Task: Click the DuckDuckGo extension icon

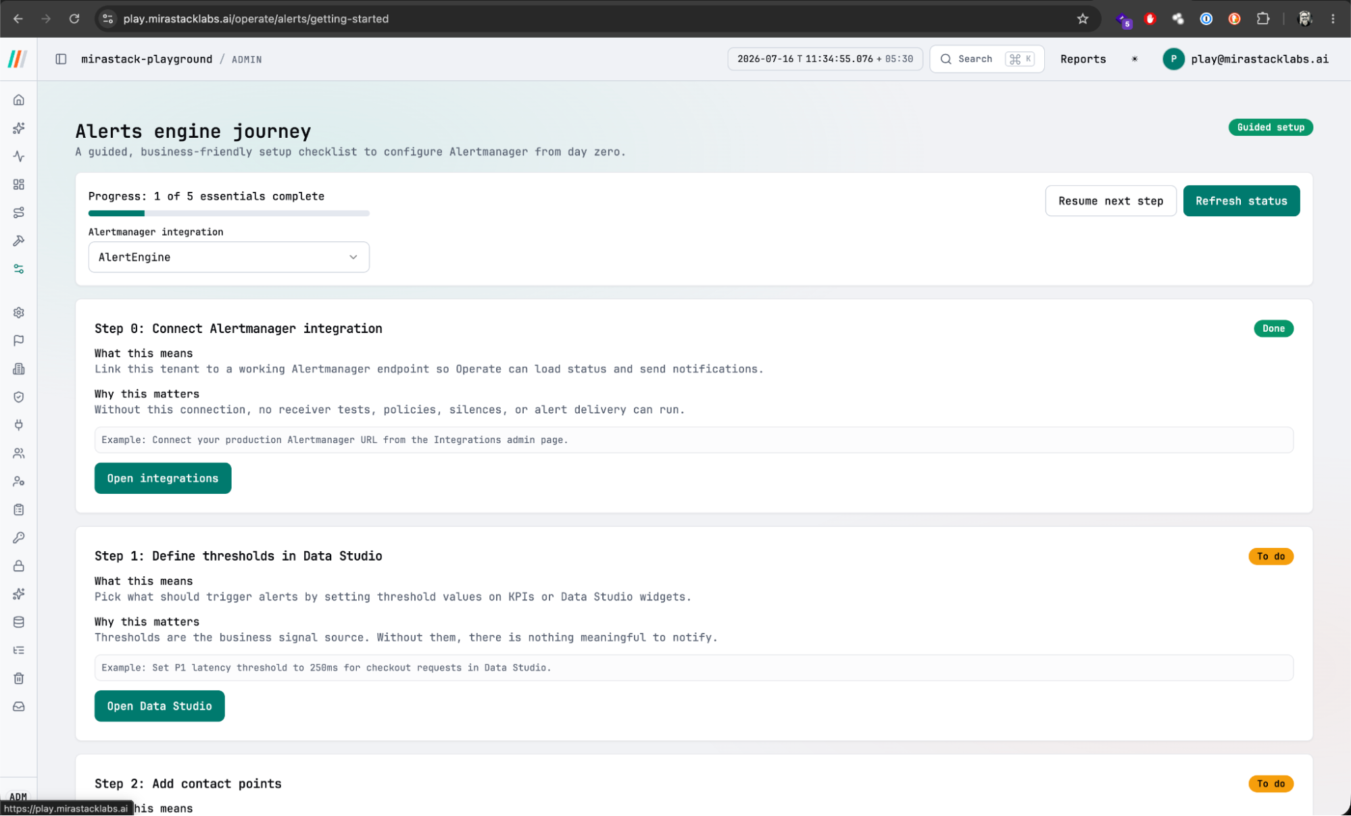Action: coord(1234,19)
